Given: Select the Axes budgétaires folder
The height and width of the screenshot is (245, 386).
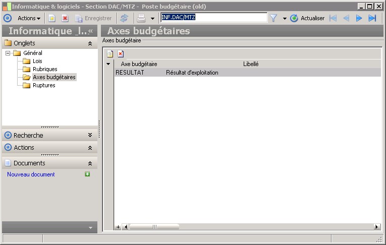Looking at the screenshot, I should tap(54, 77).
